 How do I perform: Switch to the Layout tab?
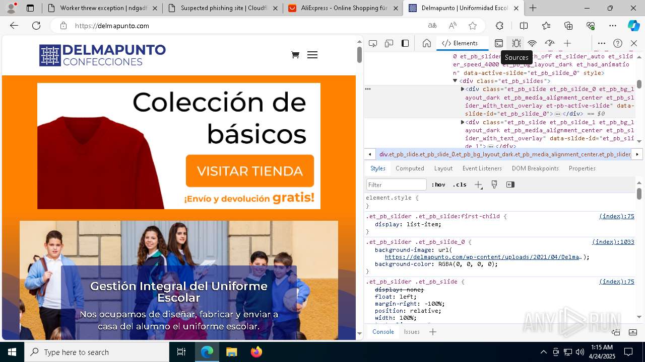coord(443,168)
